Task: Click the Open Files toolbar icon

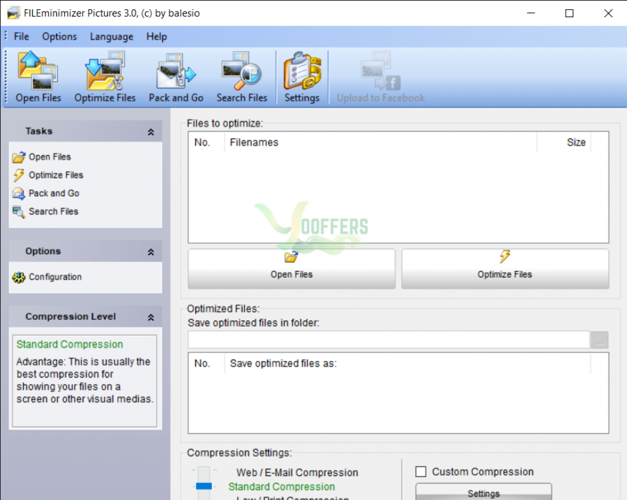Action: point(38,77)
